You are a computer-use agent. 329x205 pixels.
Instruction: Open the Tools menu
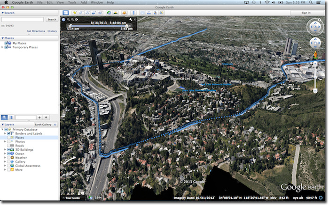point(72,2)
